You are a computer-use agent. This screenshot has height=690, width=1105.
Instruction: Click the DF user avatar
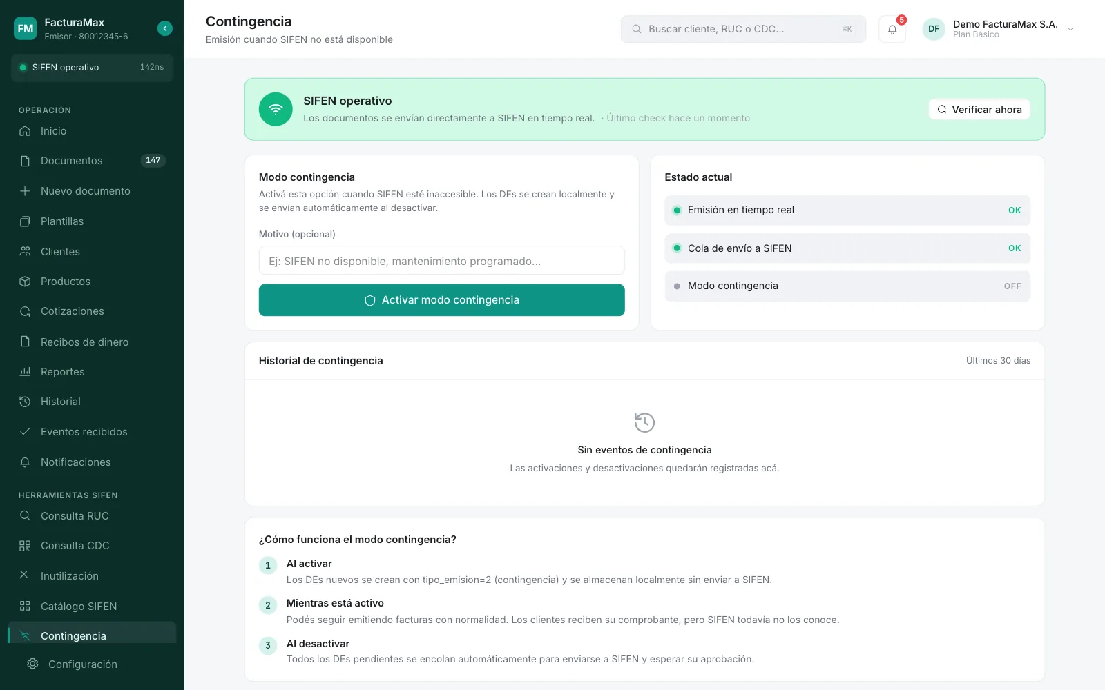[x=934, y=29]
